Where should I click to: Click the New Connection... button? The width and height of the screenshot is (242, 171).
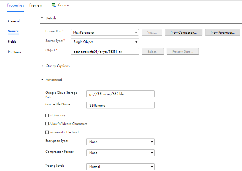tap(184, 33)
